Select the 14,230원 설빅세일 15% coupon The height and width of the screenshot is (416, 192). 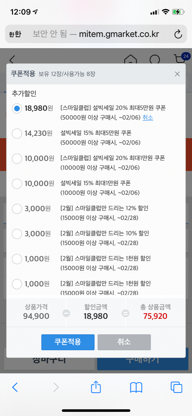pyautogui.click(x=17, y=133)
